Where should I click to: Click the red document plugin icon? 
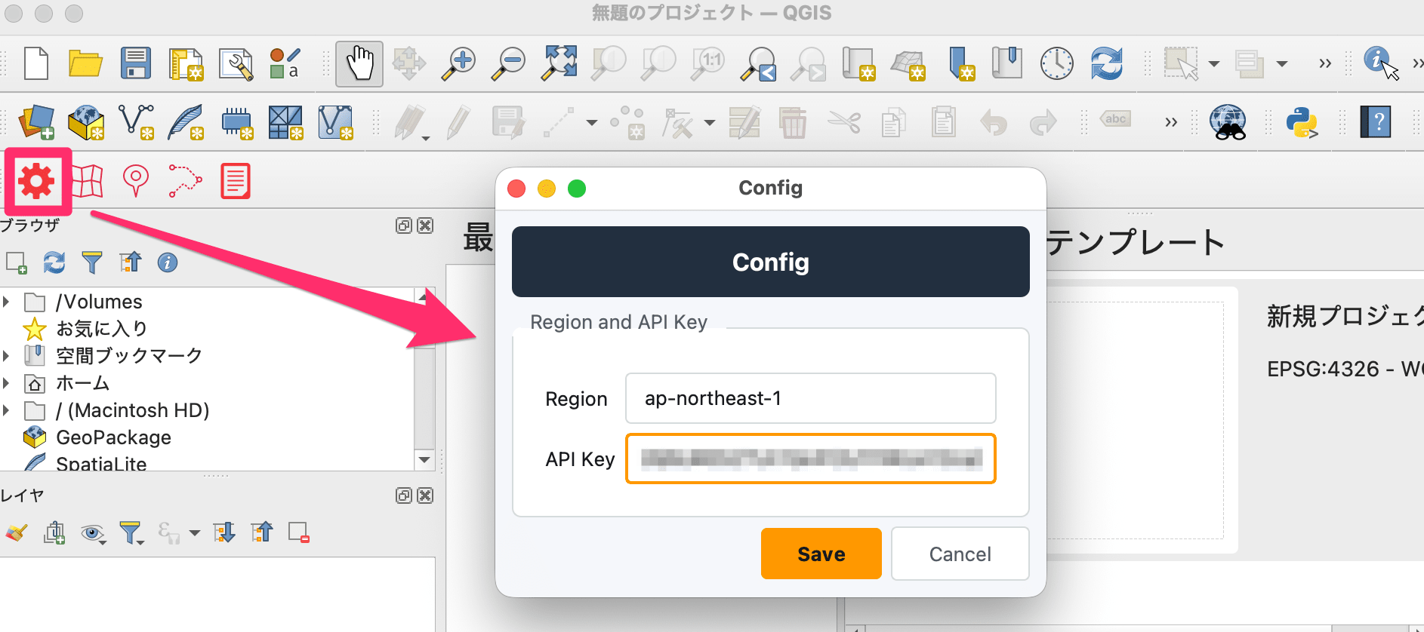click(x=236, y=181)
